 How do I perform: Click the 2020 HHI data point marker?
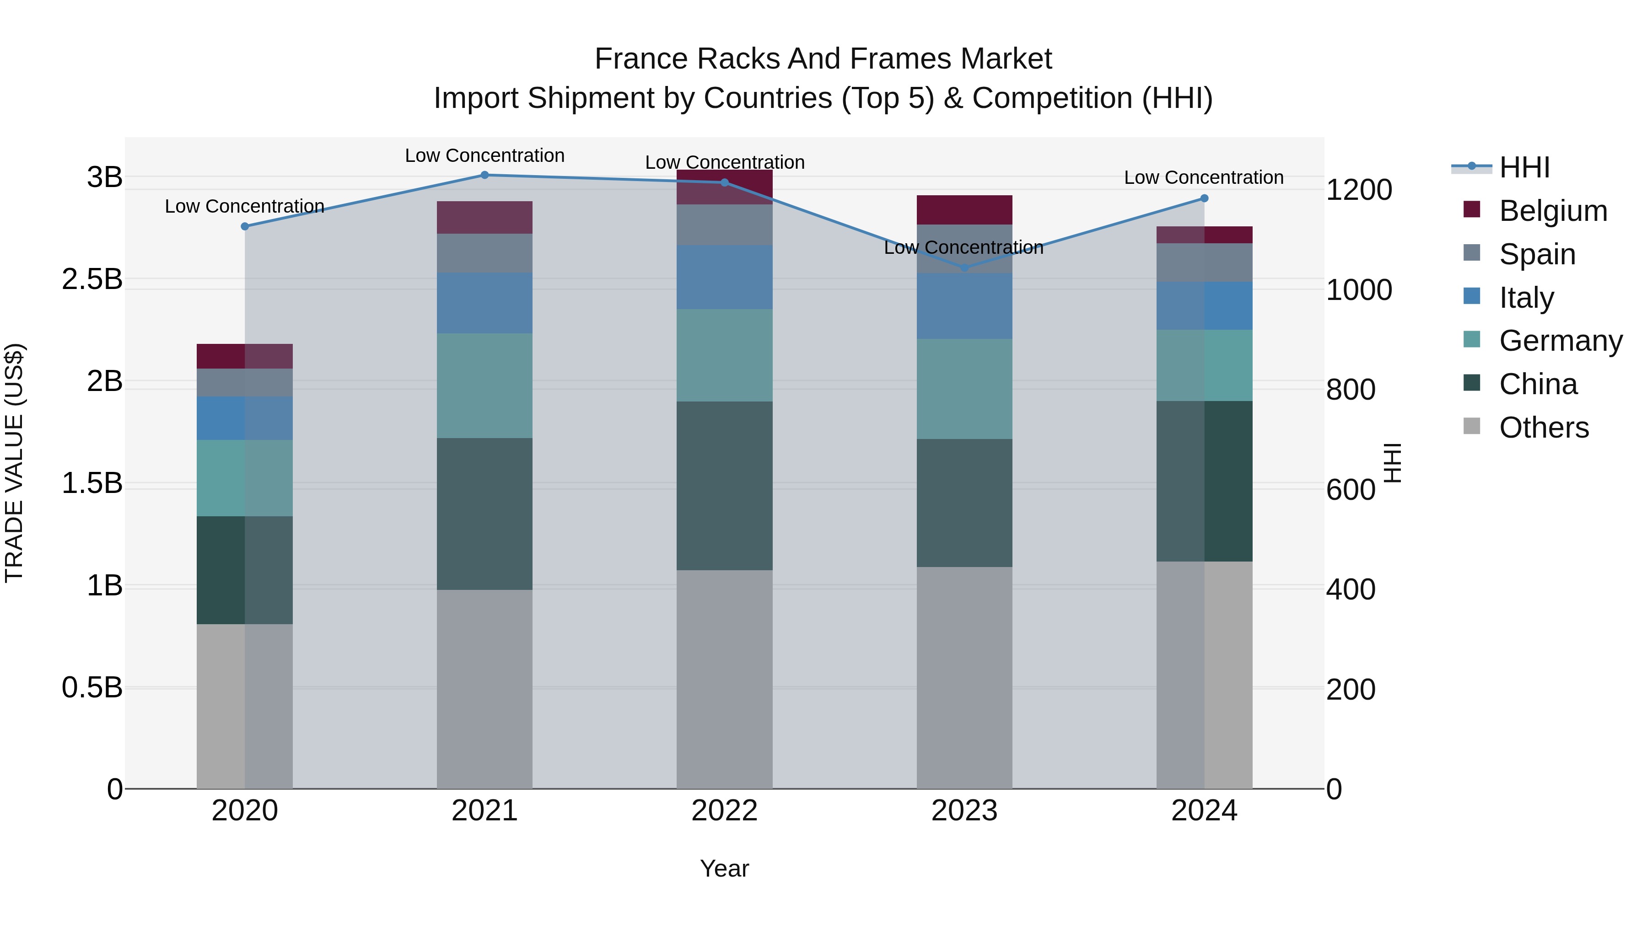(x=245, y=226)
